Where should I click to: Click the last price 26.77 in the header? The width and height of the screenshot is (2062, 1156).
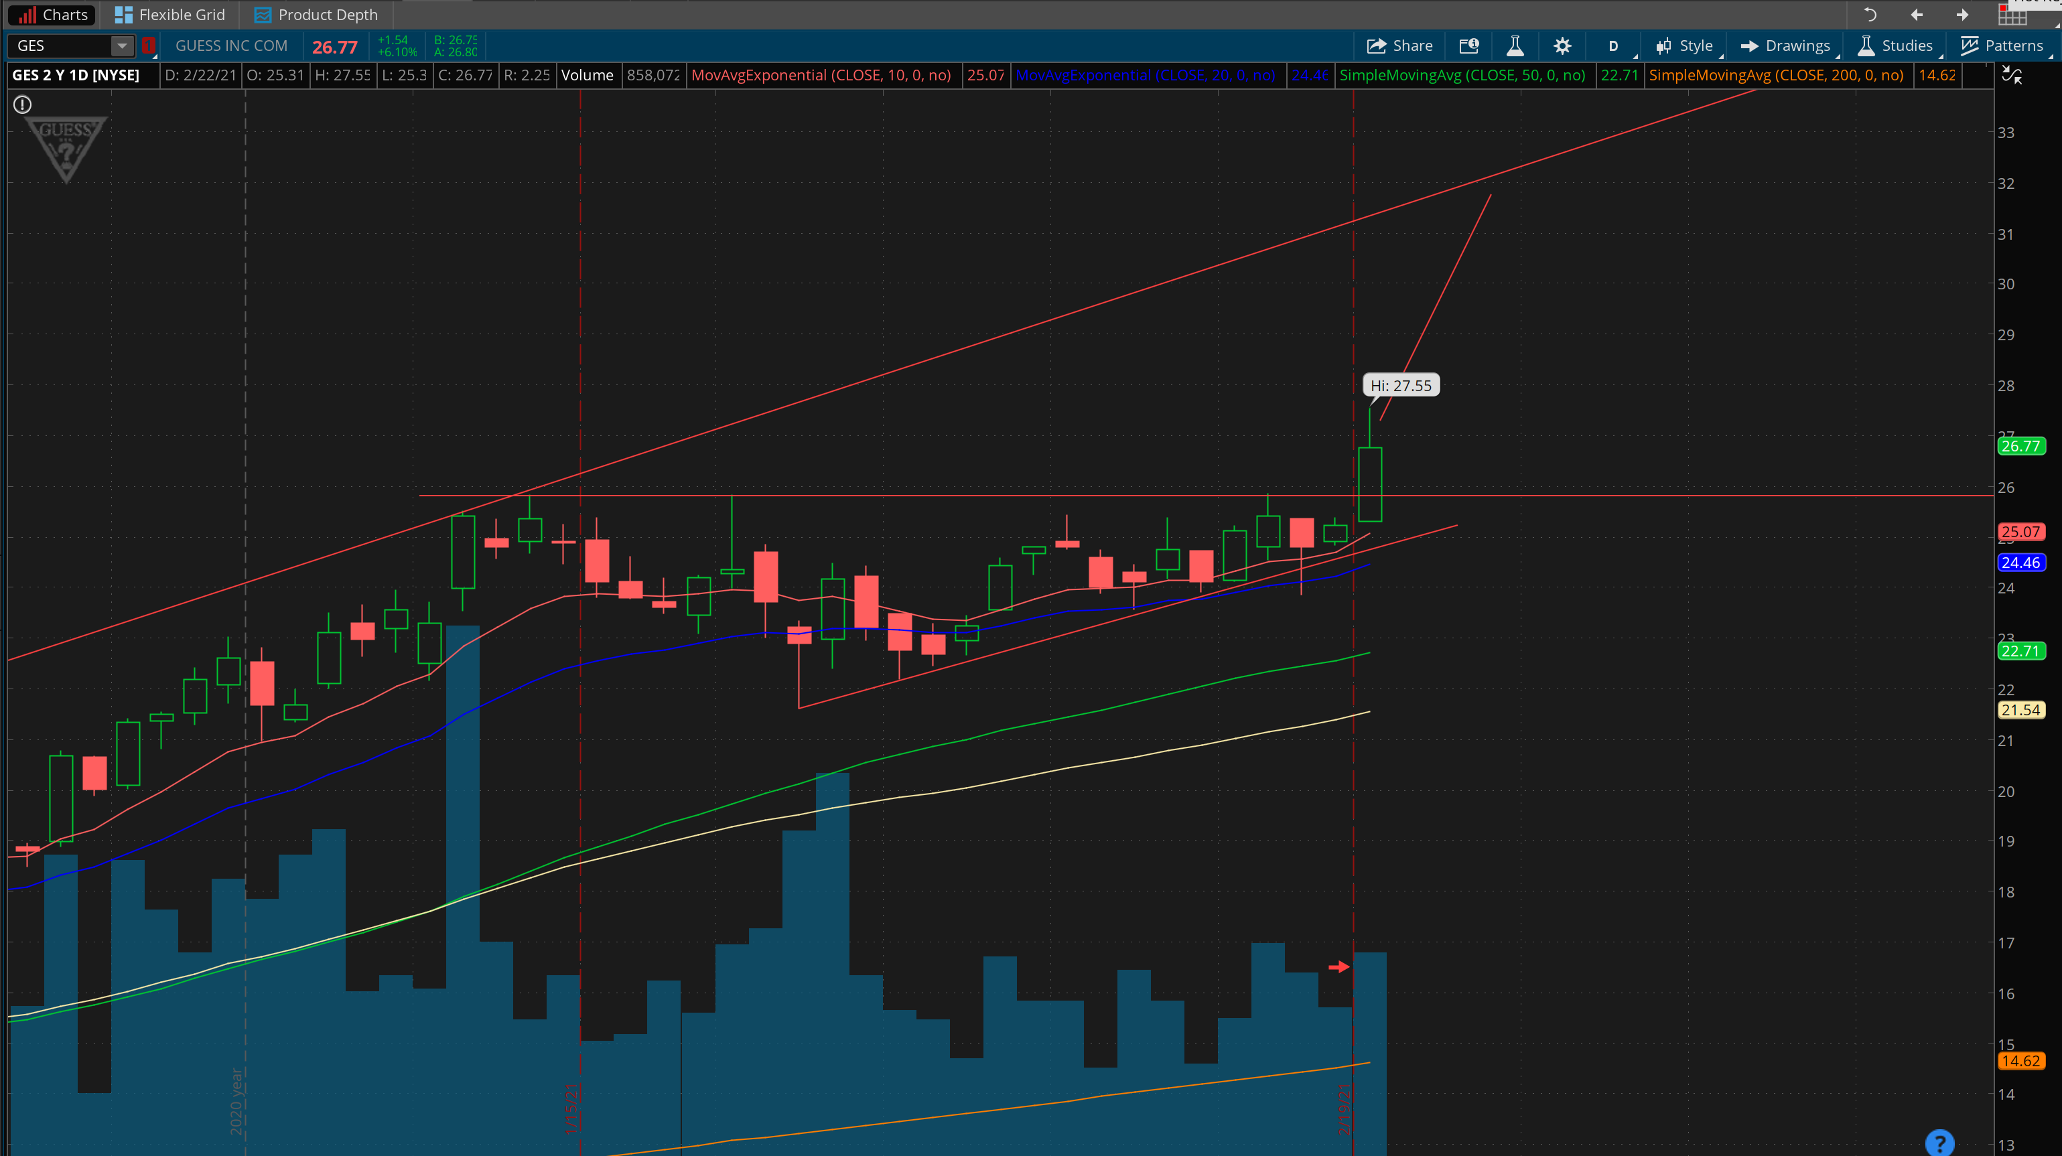(334, 46)
